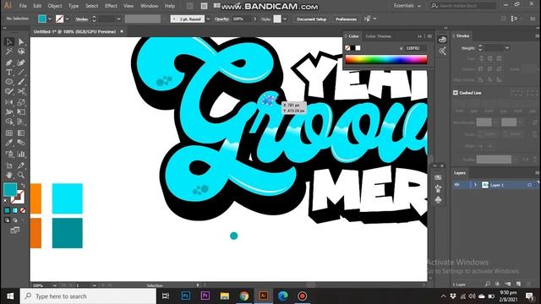Select the Width tool
The width and height of the screenshot is (541, 304).
(9, 112)
